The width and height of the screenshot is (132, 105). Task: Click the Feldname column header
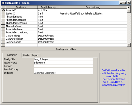tap(21, 7)
